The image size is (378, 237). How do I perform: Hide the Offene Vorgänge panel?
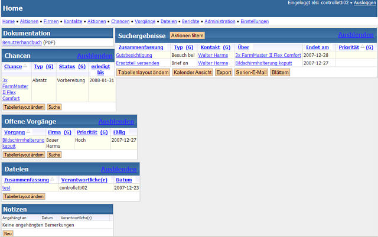coord(116,121)
